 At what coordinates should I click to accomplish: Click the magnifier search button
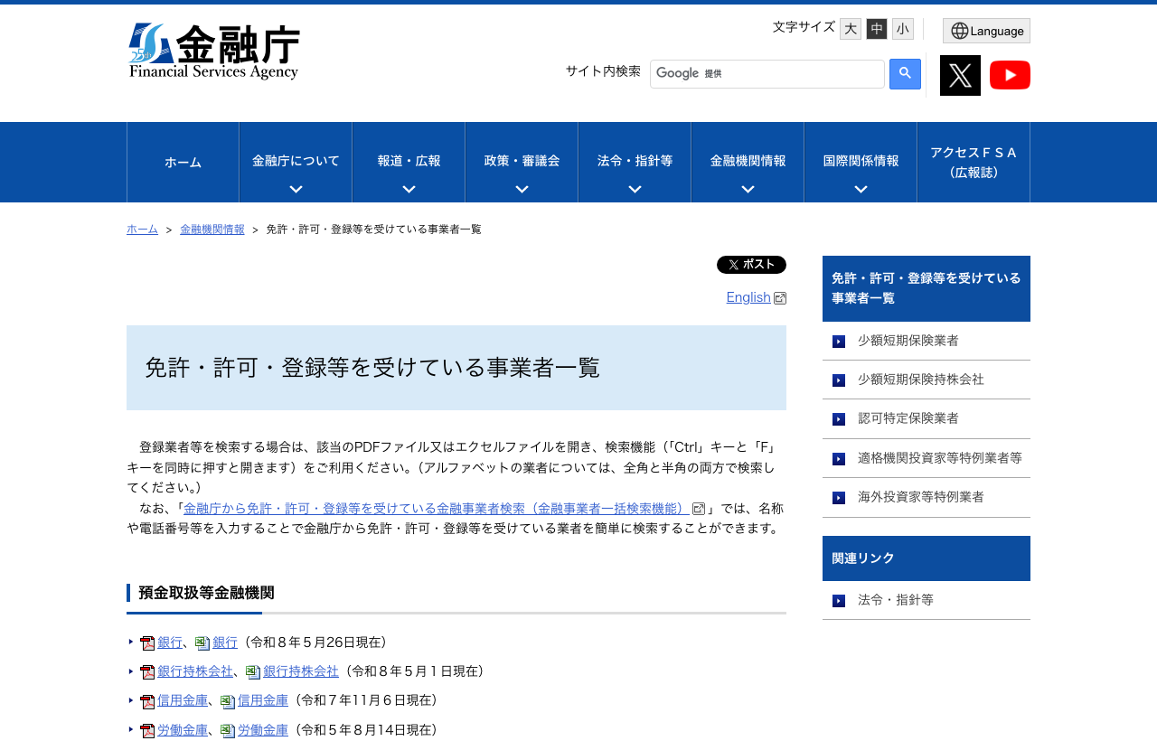coord(905,74)
